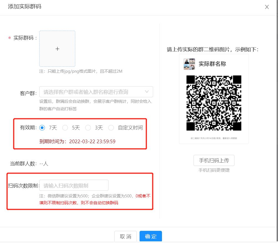Click the close X icon on the dialog
The width and height of the screenshot is (278, 243).
267,7
